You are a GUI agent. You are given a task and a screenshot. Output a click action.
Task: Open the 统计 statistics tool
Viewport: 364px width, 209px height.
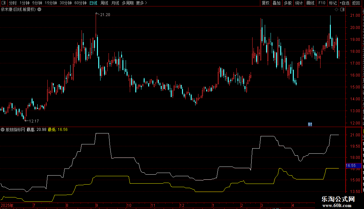pyautogui.click(x=299, y=3)
